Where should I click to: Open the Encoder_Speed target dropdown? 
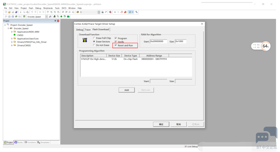(x=46, y=16)
